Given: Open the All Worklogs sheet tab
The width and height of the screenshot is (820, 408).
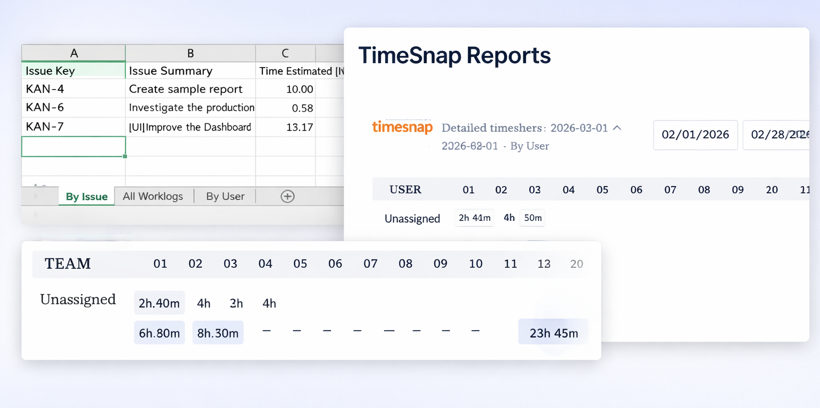Looking at the screenshot, I should 153,196.
